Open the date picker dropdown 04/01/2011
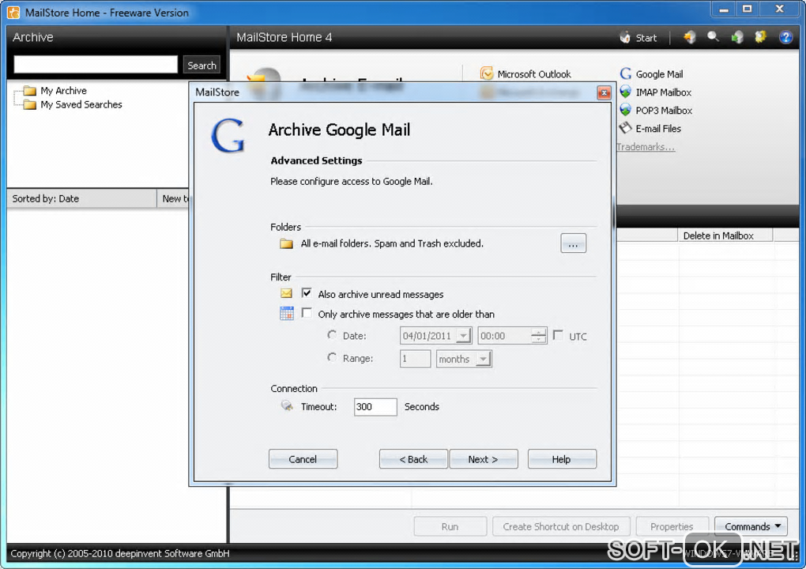The height and width of the screenshot is (569, 806). pyautogui.click(x=464, y=336)
